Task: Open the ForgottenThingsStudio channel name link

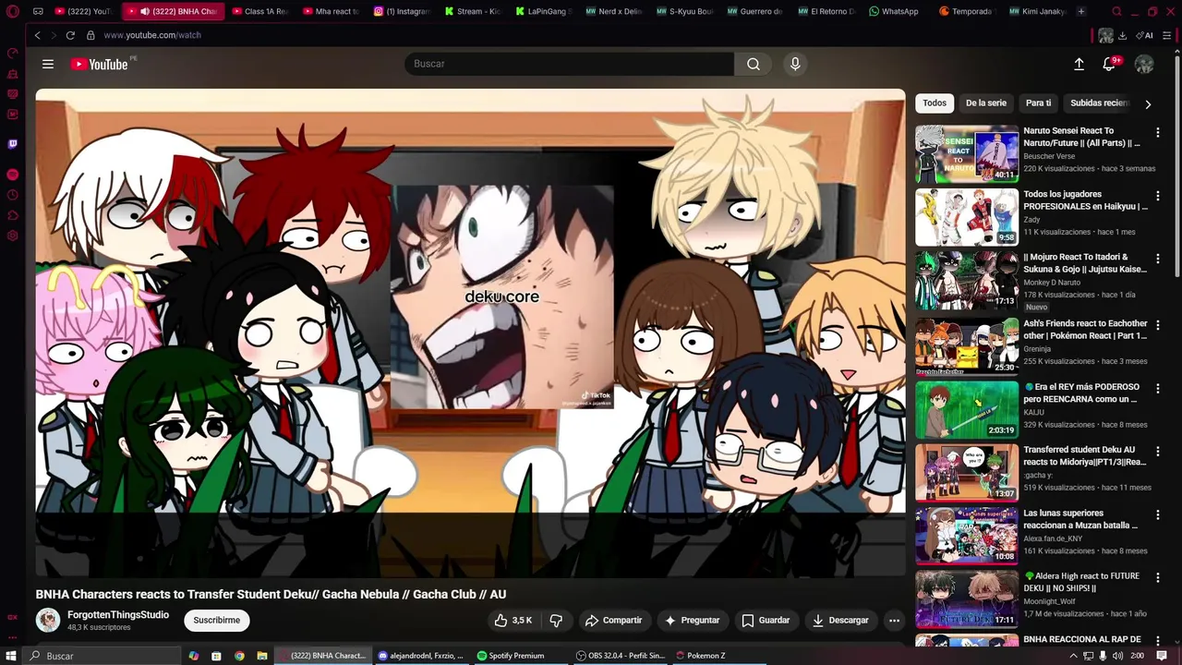Action: pos(118,615)
